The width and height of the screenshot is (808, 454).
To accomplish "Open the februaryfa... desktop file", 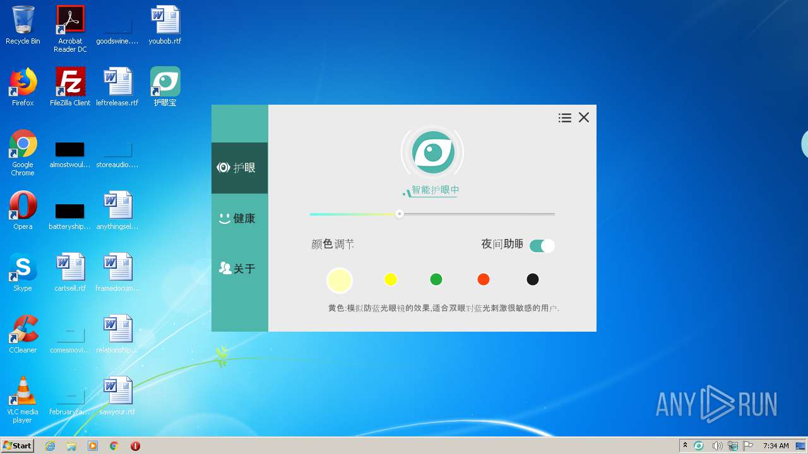I will point(70,401).
